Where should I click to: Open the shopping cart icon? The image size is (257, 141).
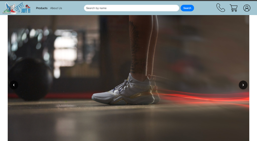pos(233,8)
